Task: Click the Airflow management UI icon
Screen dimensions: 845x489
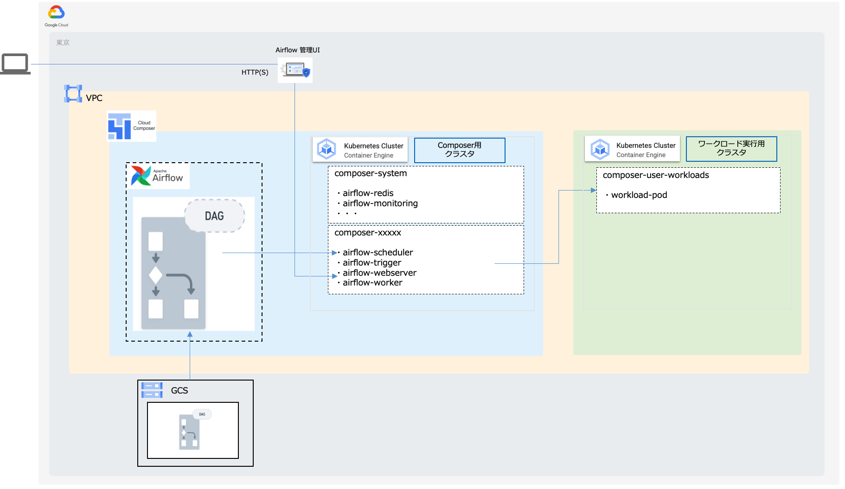Action: click(x=295, y=70)
